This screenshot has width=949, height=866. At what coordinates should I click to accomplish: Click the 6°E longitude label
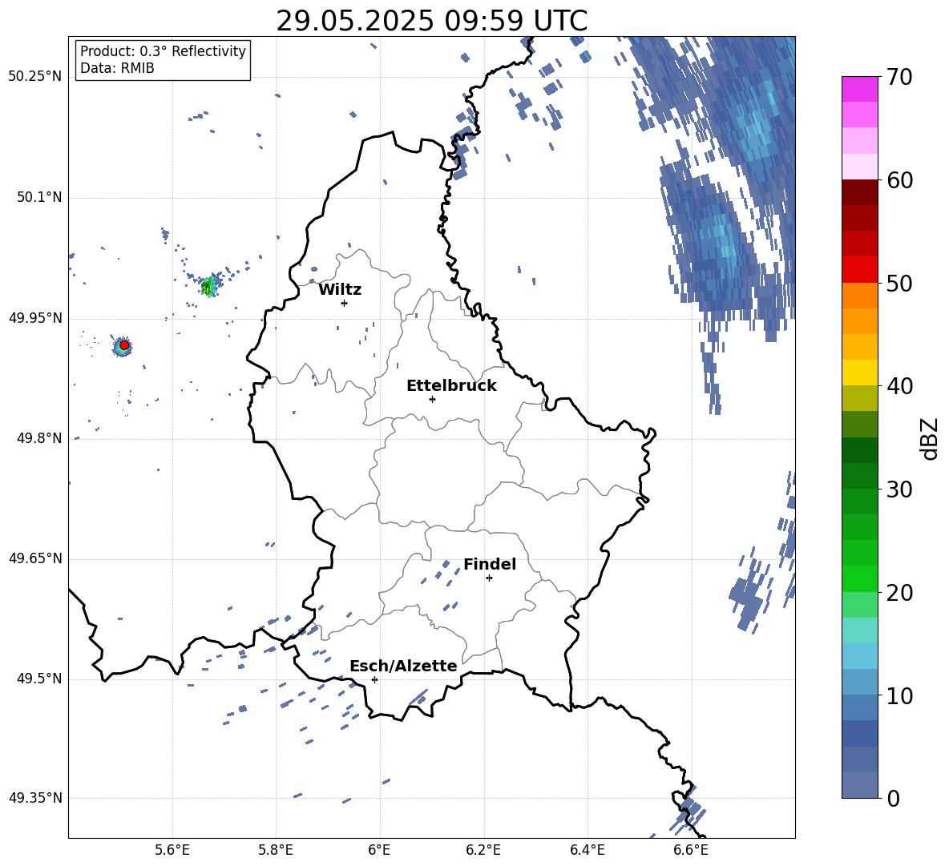tap(379, 850)
